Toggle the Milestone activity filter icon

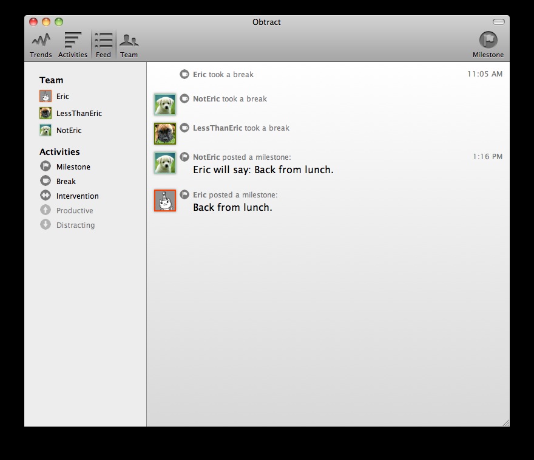pos(46,166)
